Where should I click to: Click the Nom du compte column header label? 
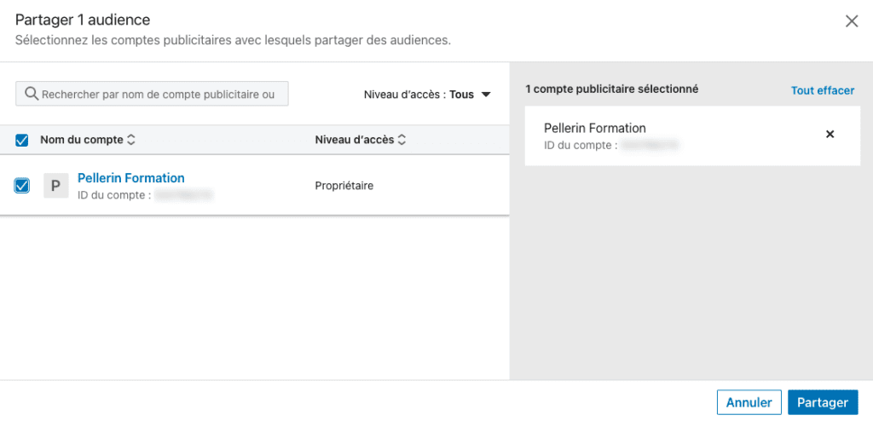(x=82, y=140)
